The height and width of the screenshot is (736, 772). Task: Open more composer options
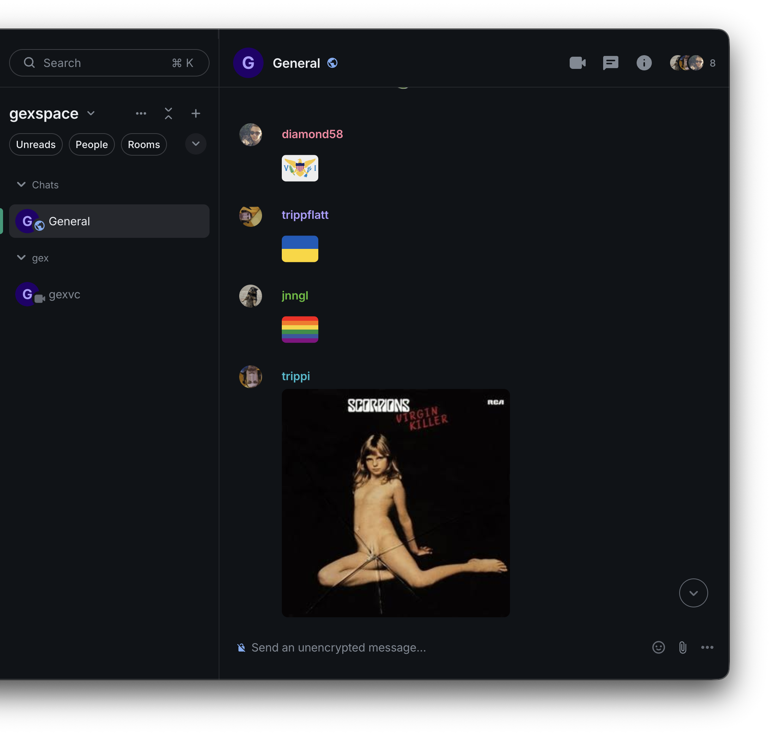(707, 647)
